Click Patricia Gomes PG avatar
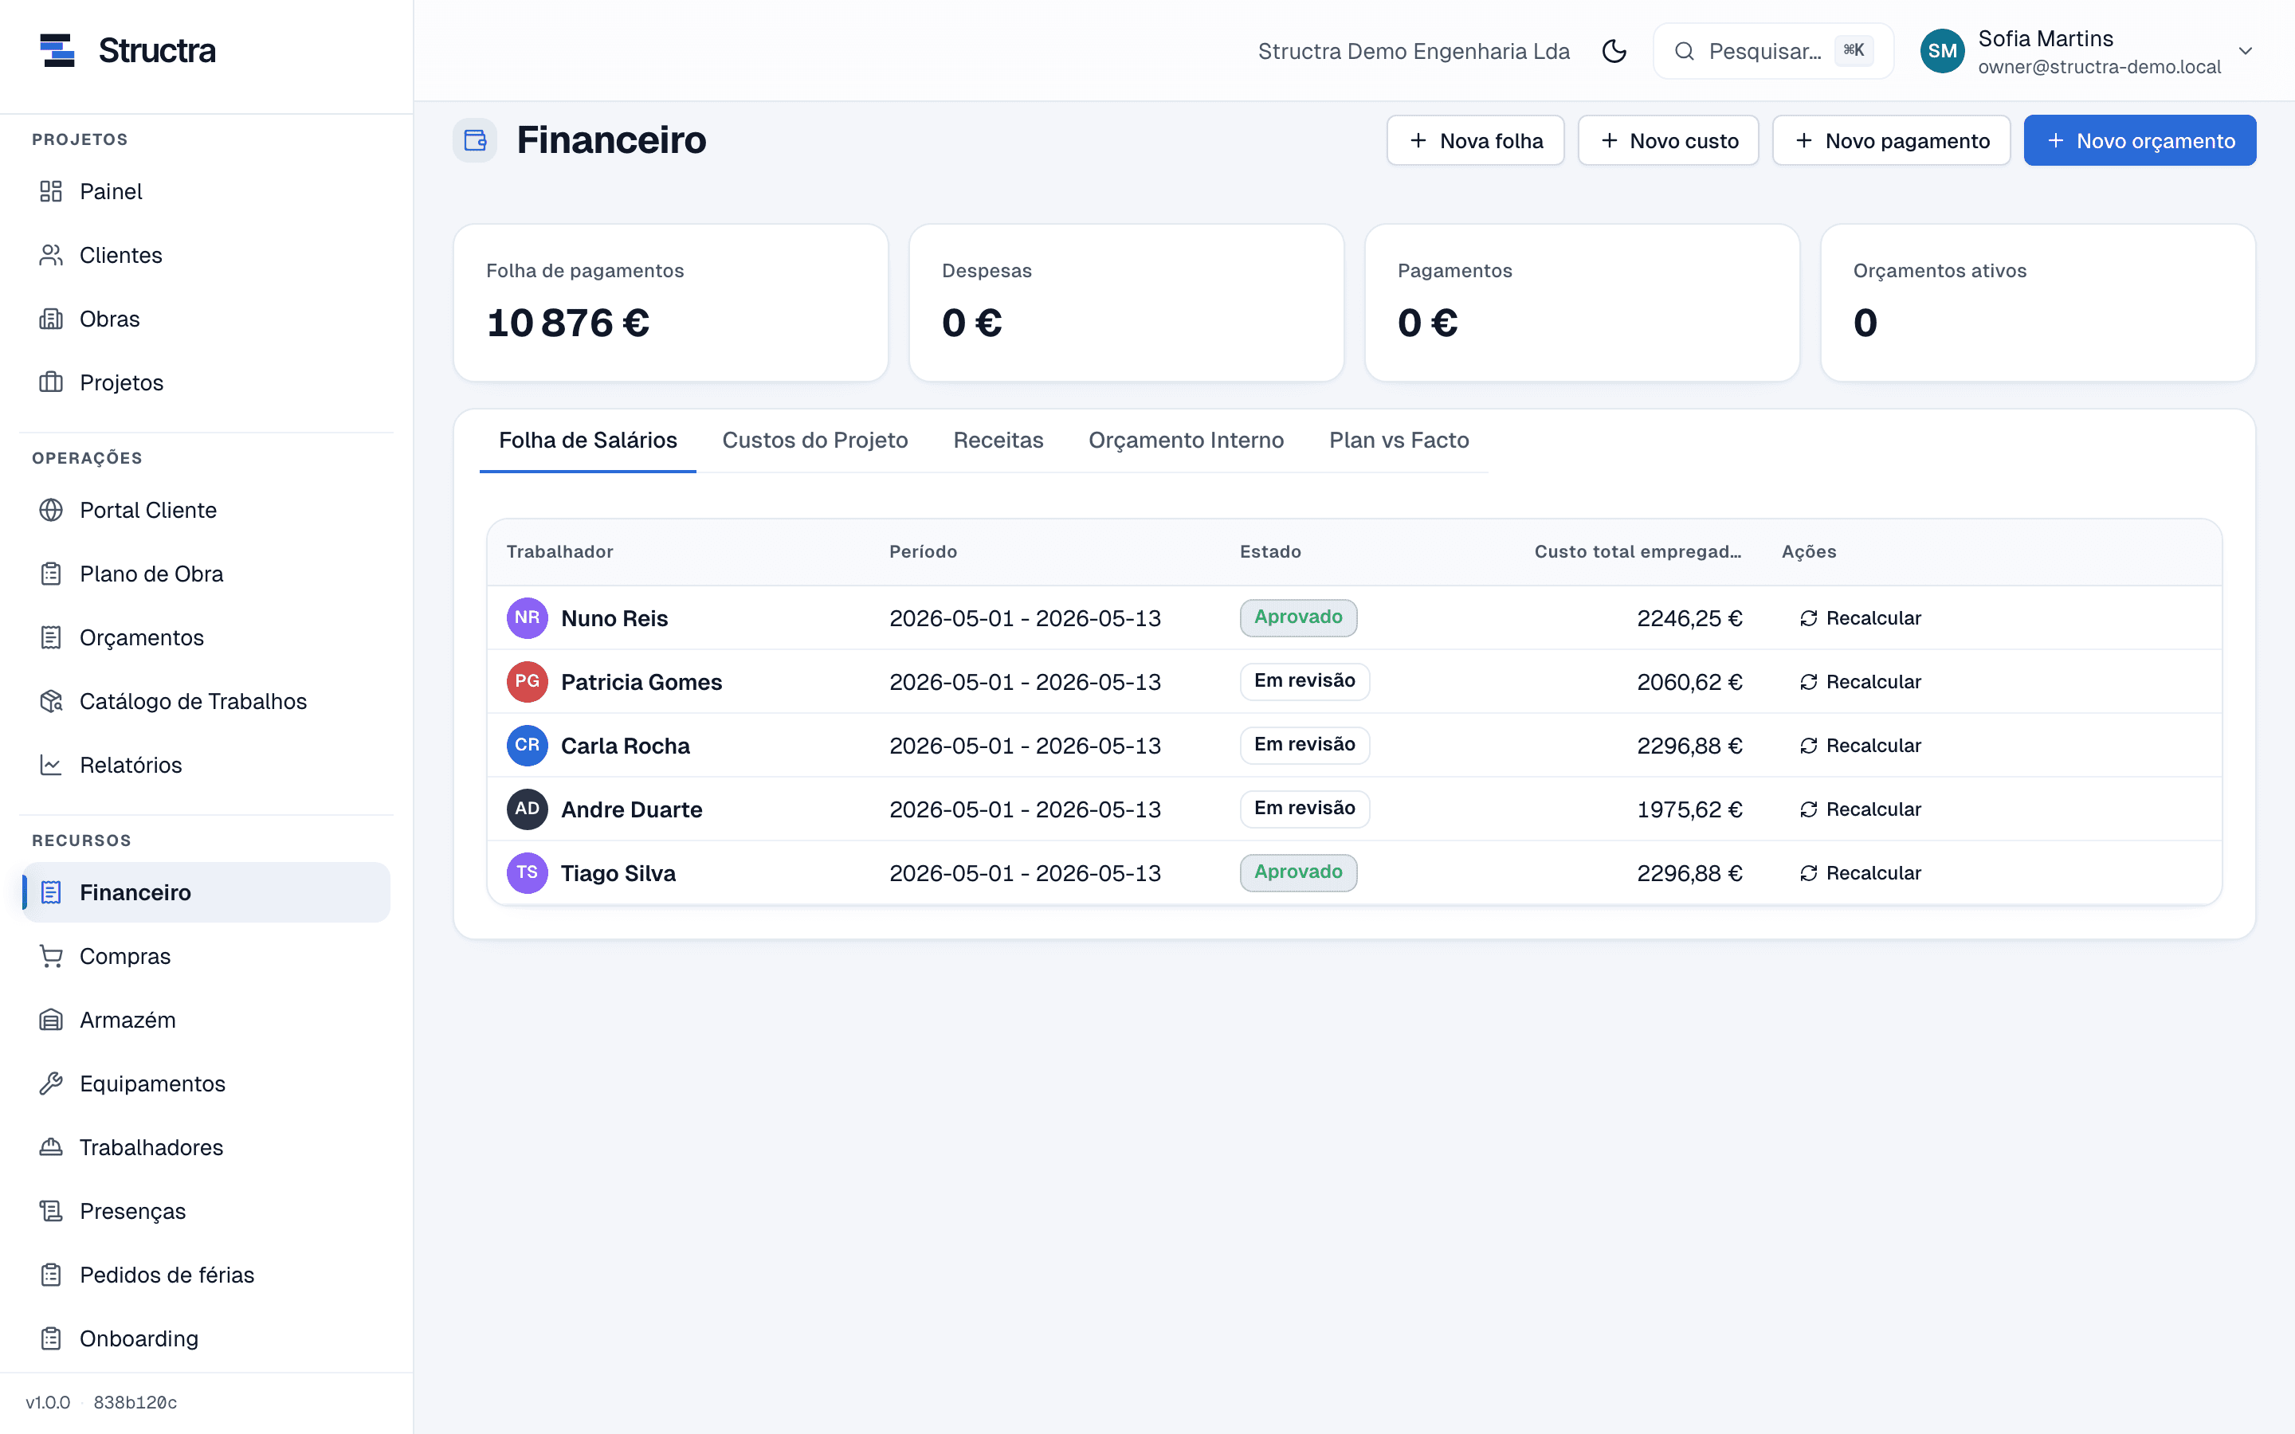This screenshot has width=2295, height=1434. tap(528, 682)
